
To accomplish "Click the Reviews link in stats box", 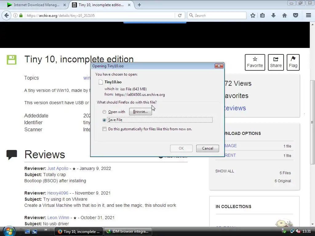I will (x=235, y=108).
